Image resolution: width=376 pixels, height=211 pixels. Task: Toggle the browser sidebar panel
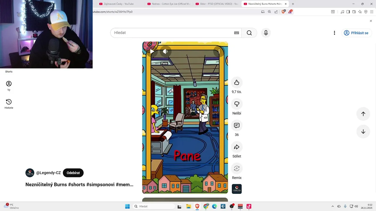(x=348, y=12)
